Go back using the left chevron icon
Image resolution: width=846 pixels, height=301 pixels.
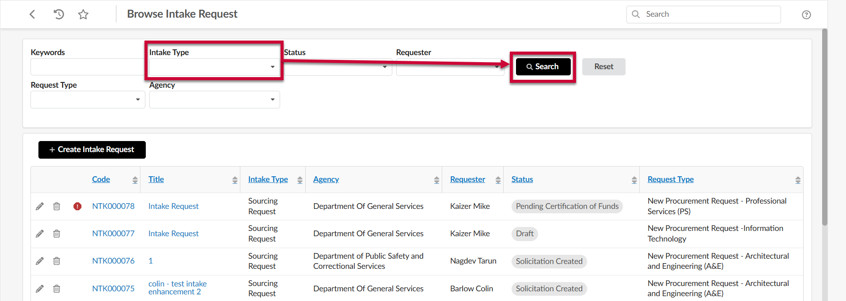pyautogui.click(x=32, y=14)
